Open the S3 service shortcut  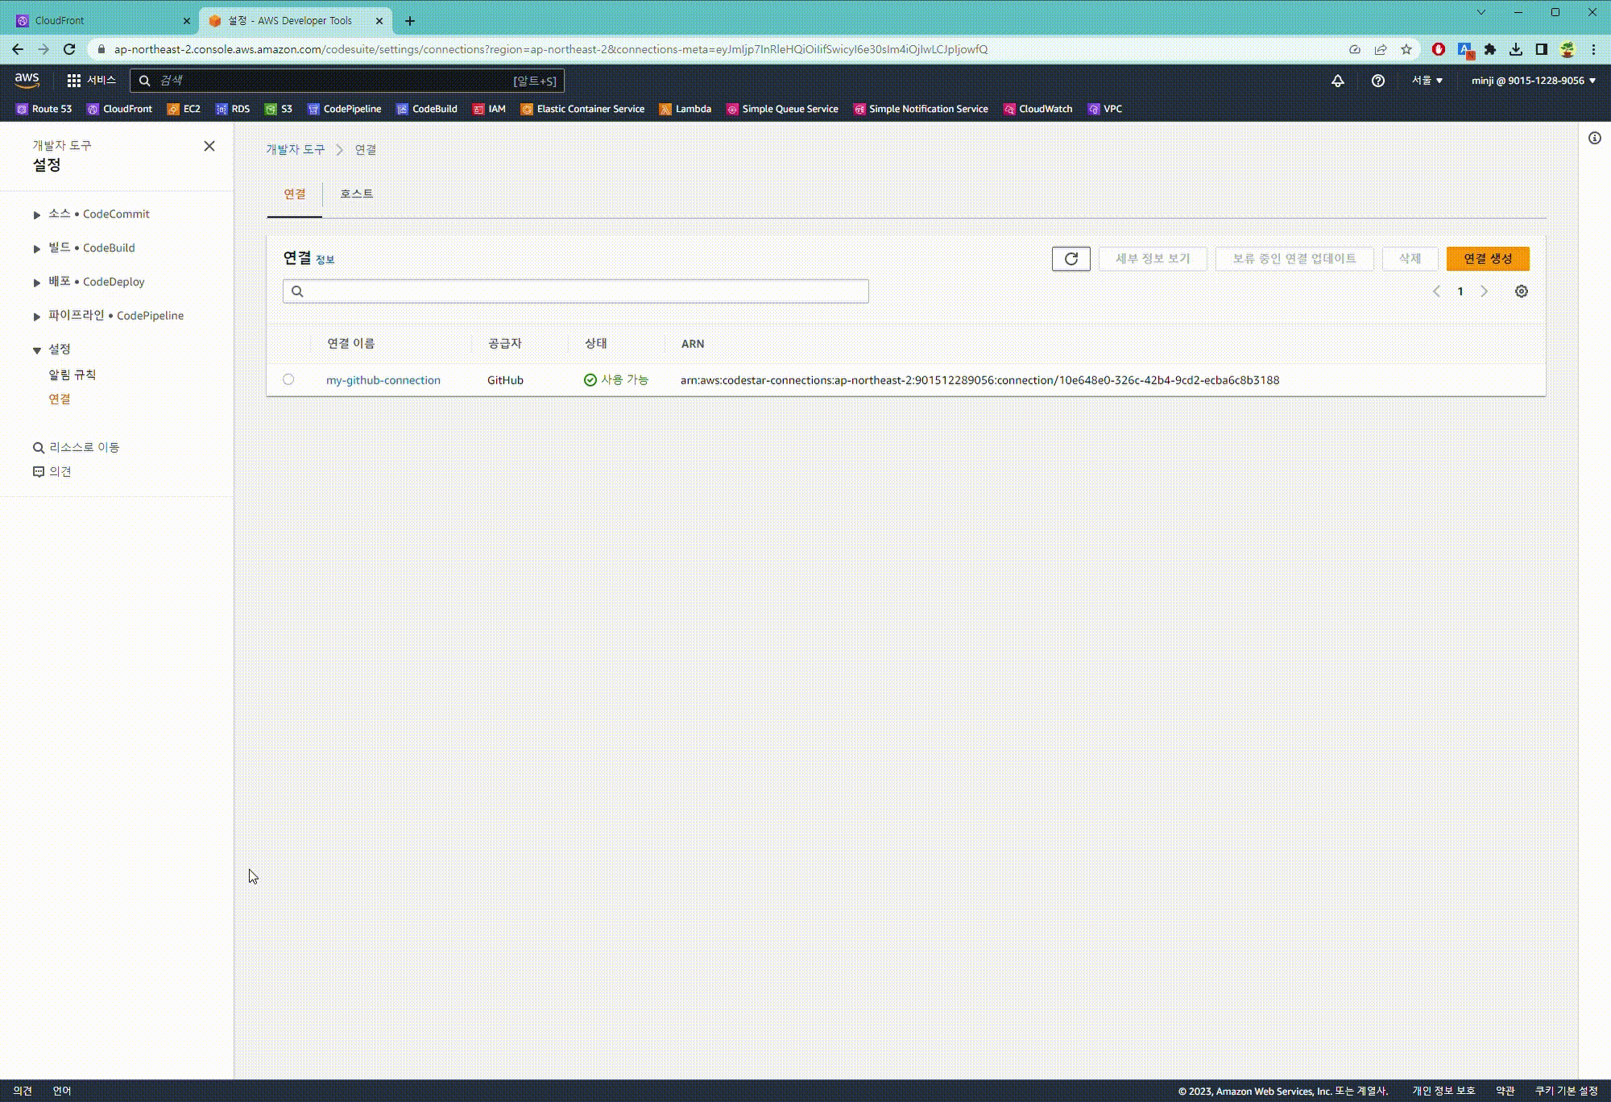(280, 108)
